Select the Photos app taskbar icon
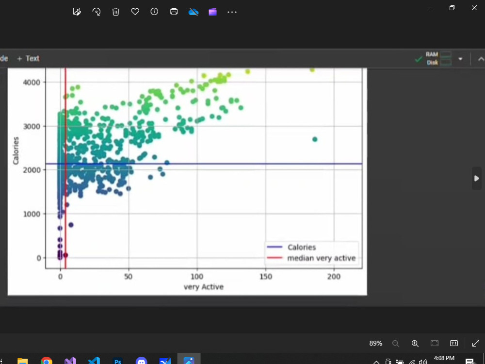485x364 pixels. tap(189, 360)
